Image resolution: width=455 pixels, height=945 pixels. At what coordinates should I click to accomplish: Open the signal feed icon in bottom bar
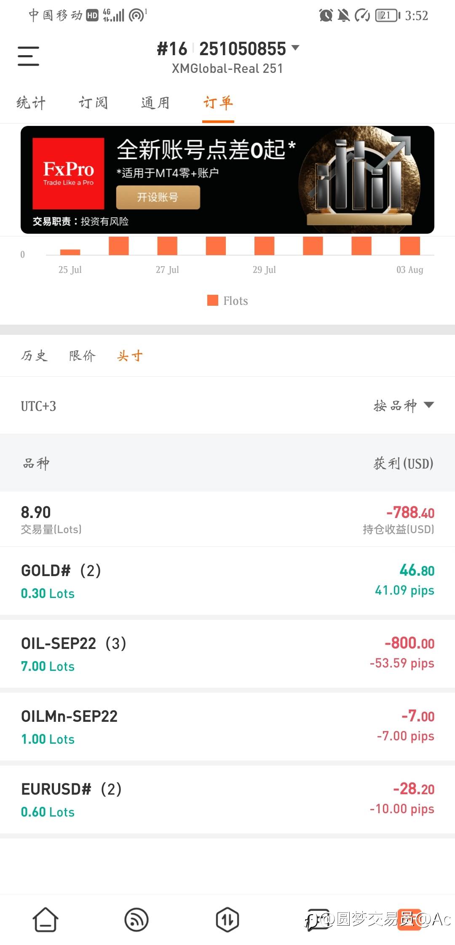point(136,919)
